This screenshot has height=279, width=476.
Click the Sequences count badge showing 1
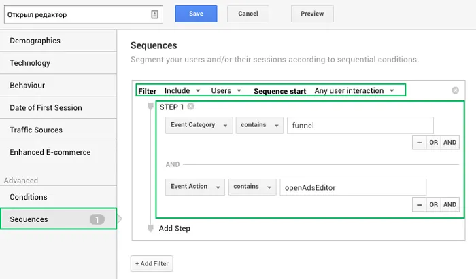coord(97,219)
